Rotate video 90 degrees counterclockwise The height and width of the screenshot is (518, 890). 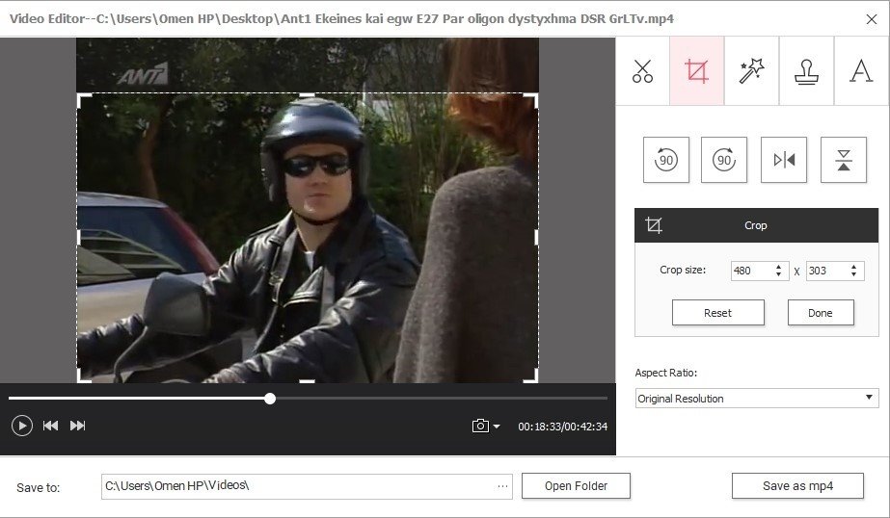(x=665, y=160)
